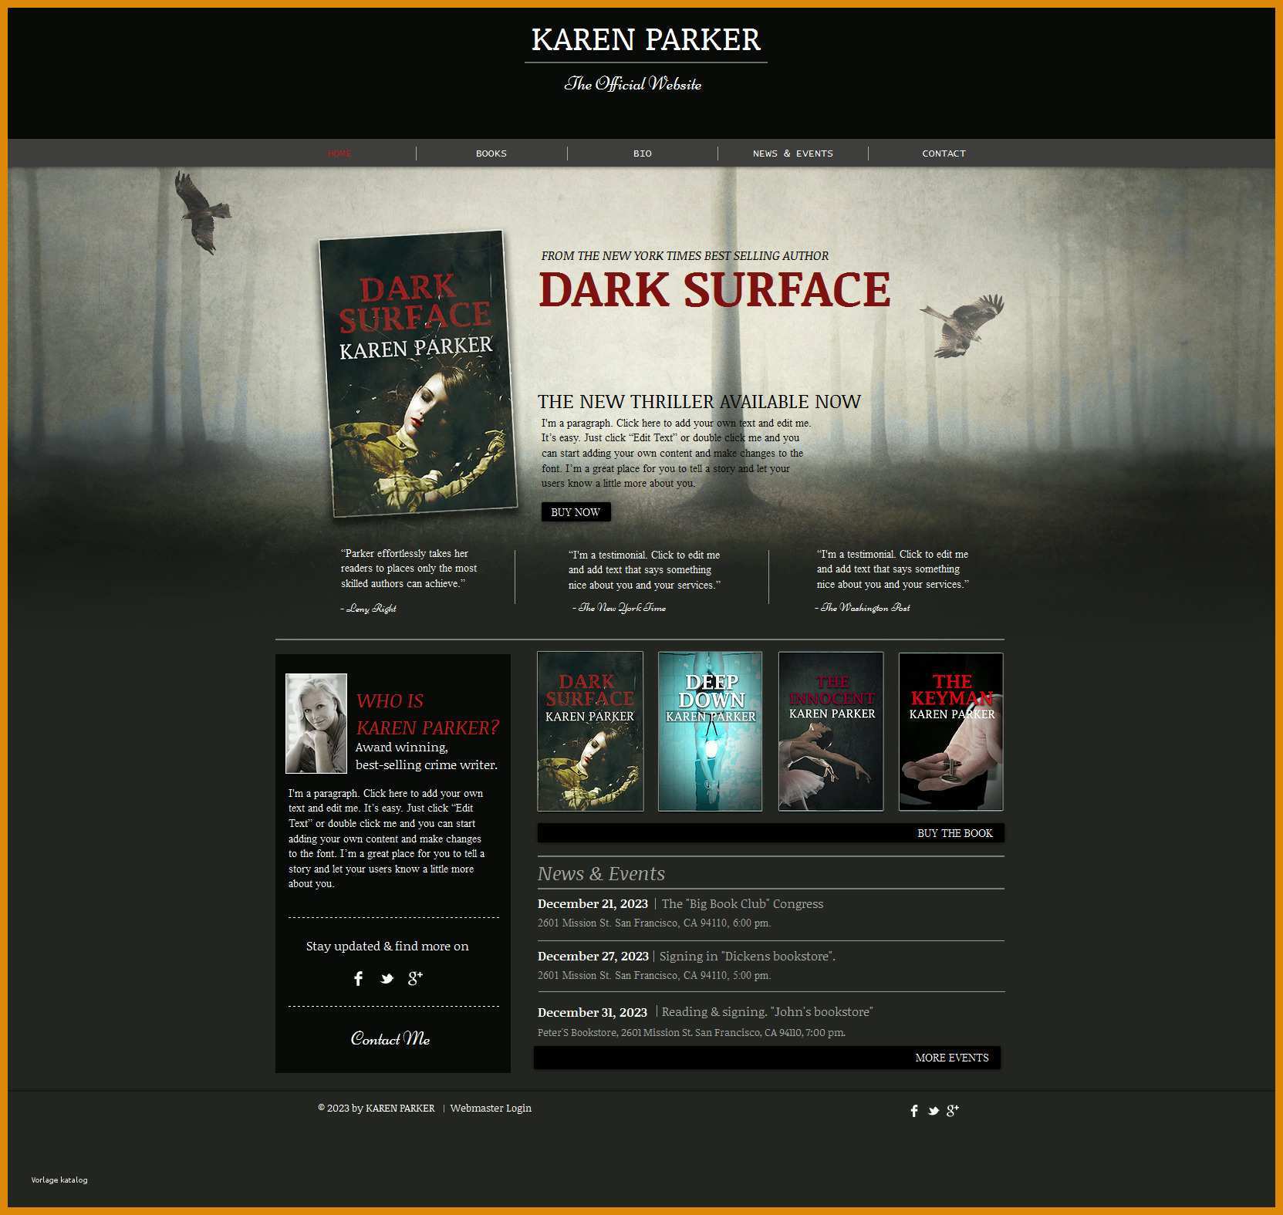This screenshot has width=1283, height=1215.
Task: Click "Award winning, best-selling crime writer." text
Action: point(427,756)
